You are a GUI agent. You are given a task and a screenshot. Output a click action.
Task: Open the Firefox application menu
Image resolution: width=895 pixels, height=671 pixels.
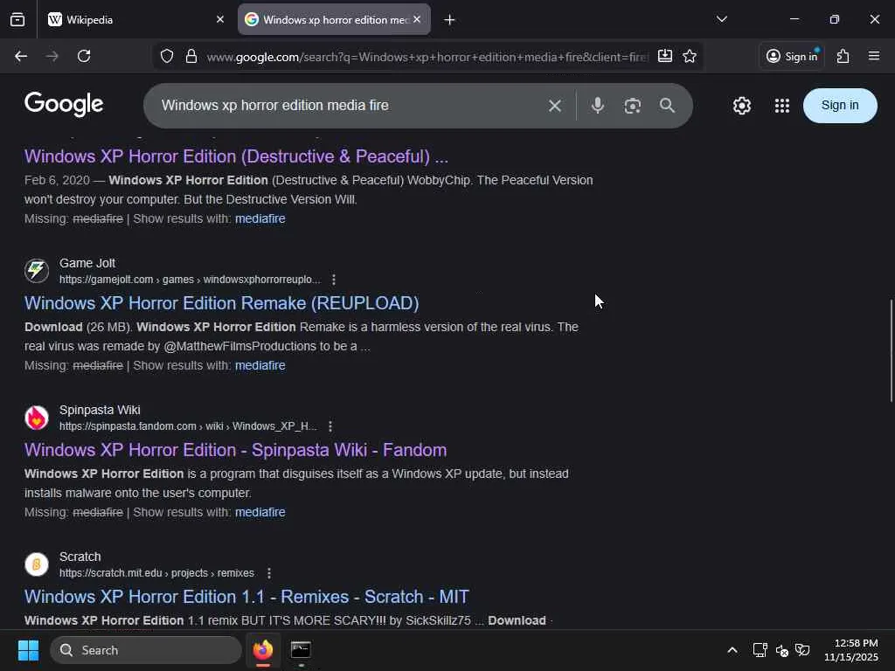pyautogui.click(x=874, y=56)
